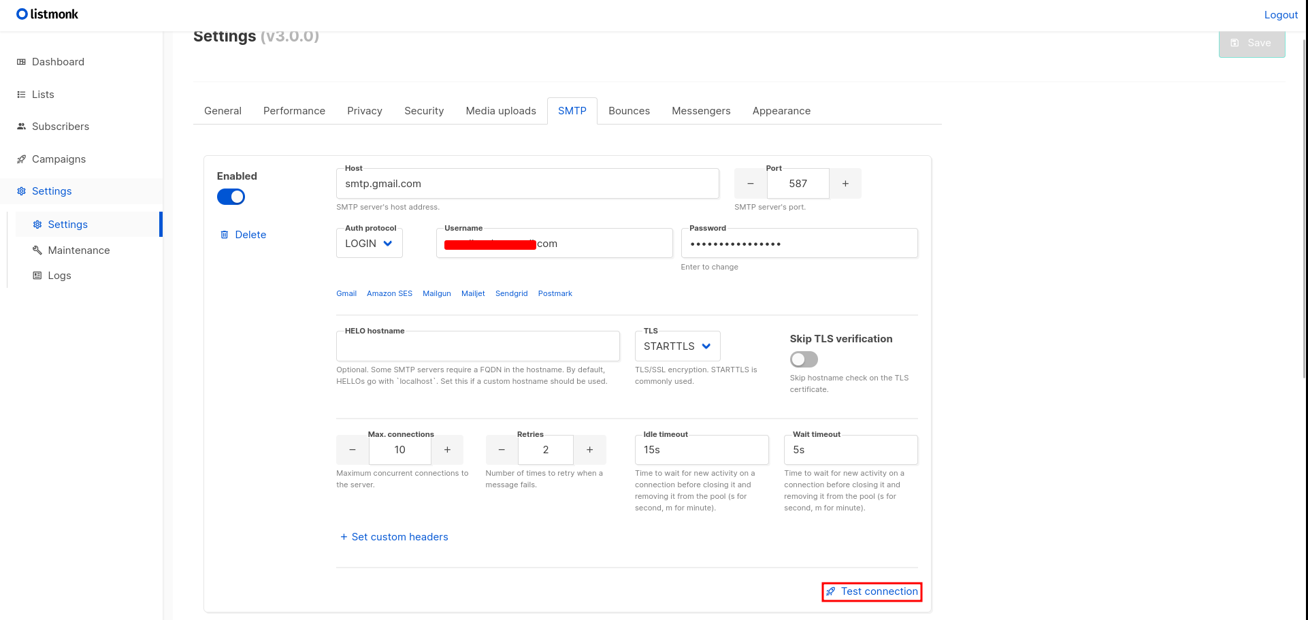Apply the Sendgrid preset
Screen dimensions: 1308x620
pyautogui.click(x=512, y=293)
